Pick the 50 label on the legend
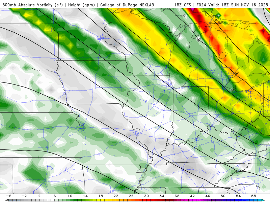Image resolution: width=270 pixels, height=202 pixels. tap(223, 196)
